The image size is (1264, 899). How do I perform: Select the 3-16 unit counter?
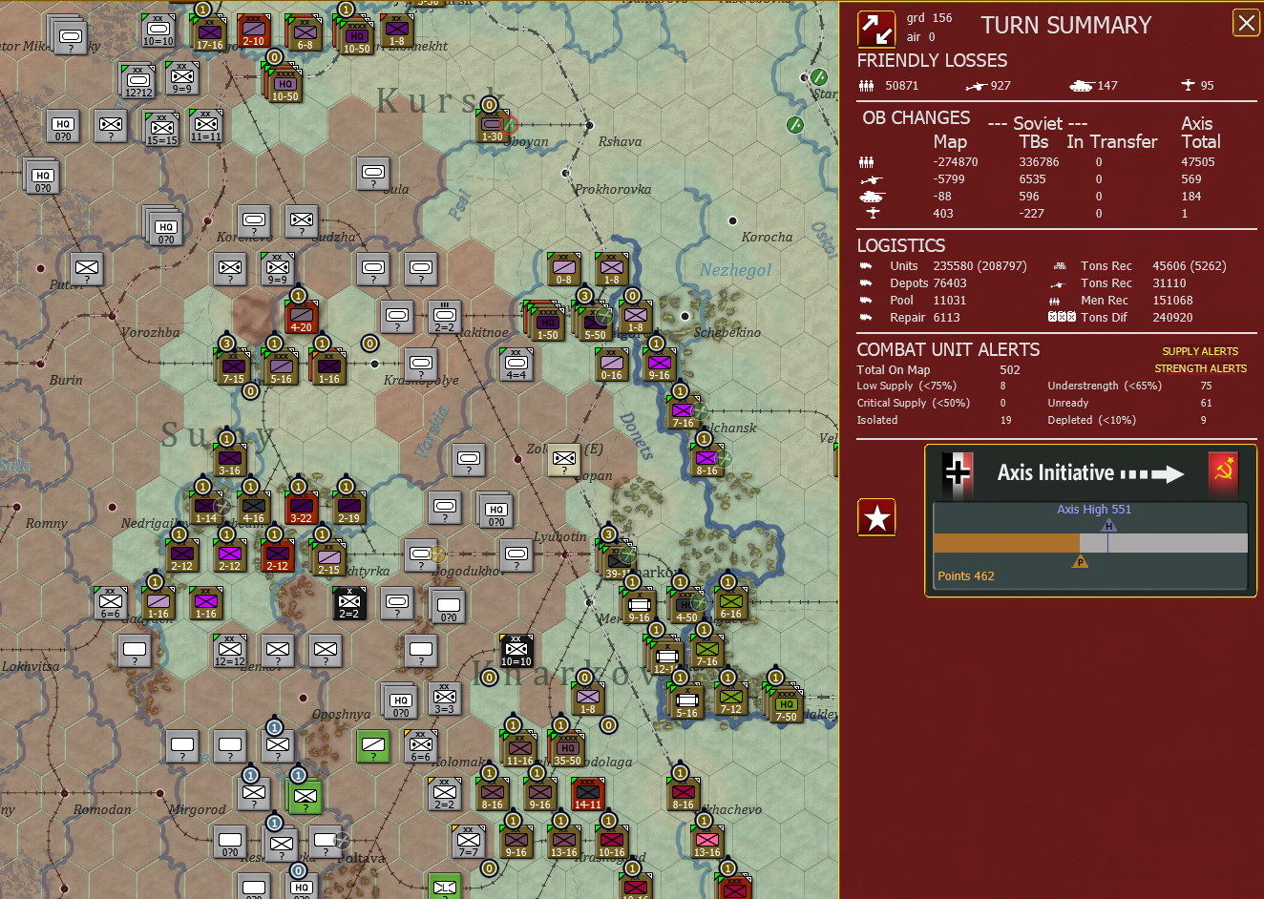229,461
